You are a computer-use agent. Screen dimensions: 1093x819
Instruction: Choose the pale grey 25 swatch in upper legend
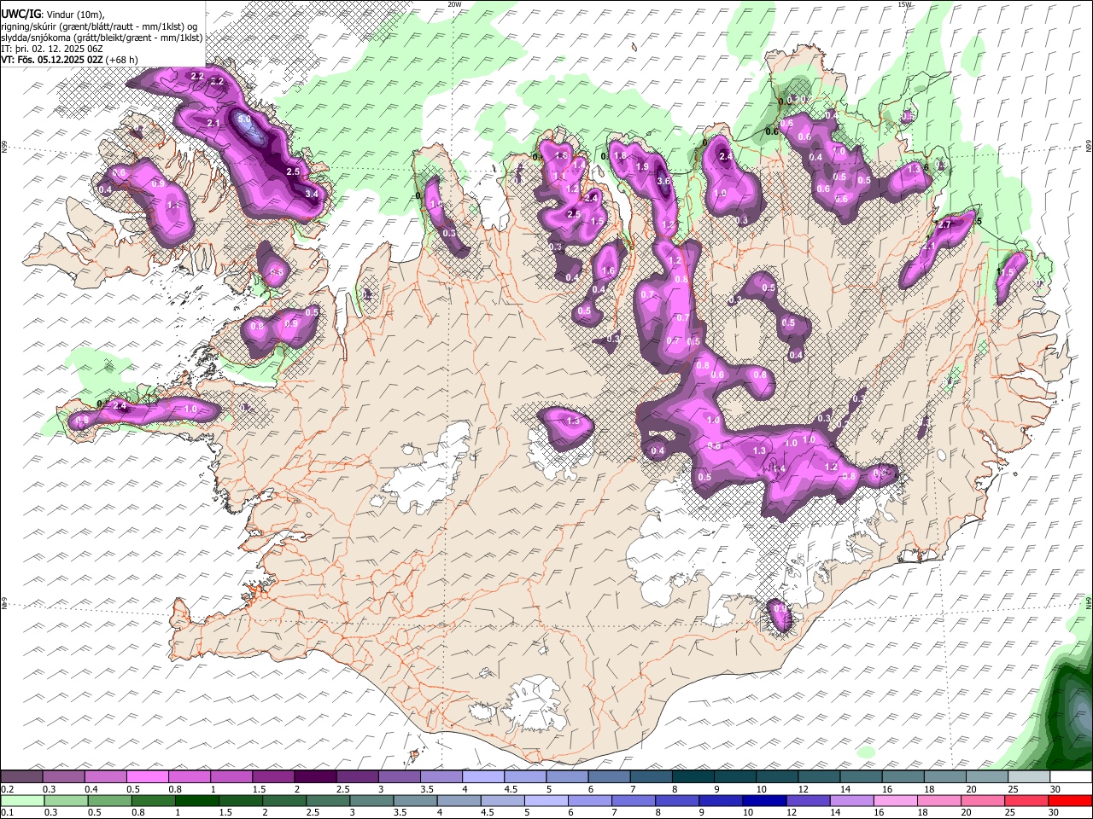(x=1029, y=777)
